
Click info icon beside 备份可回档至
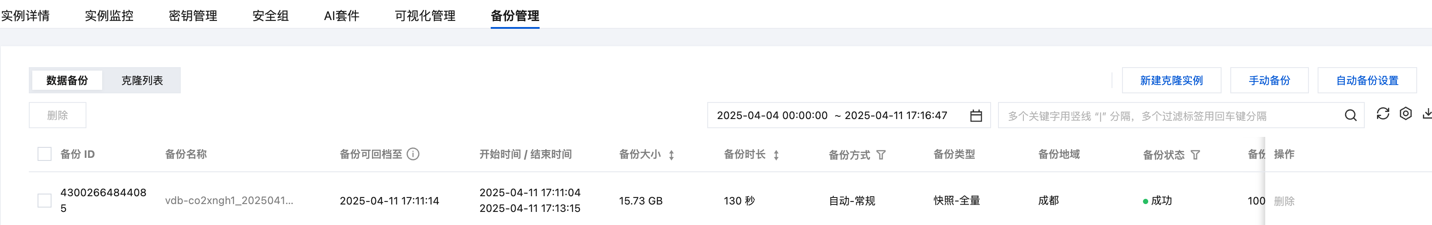413,154
